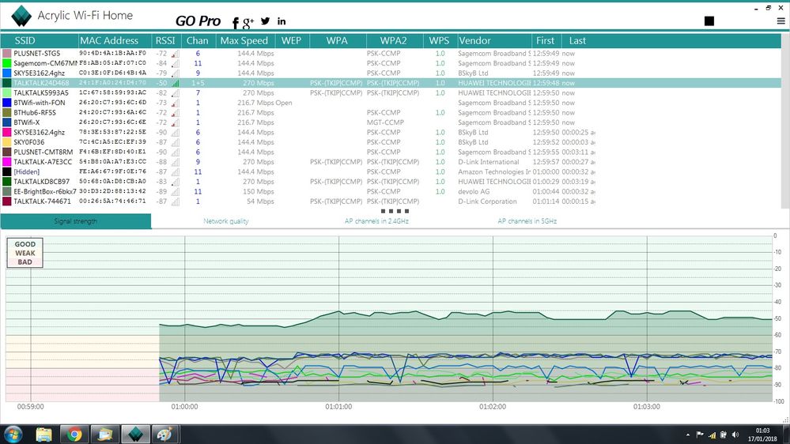
Task: Open the Windows Start button
Action: click(x=13, y=434)
